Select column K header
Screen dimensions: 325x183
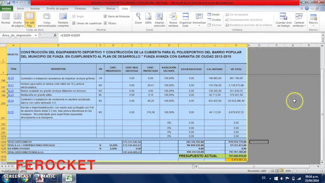pos(236,45)
